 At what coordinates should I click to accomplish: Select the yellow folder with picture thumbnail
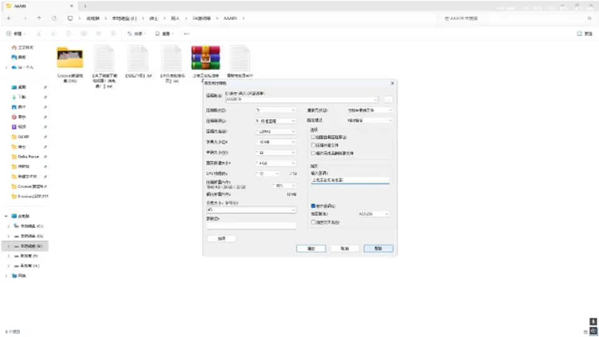pos(70,57)
